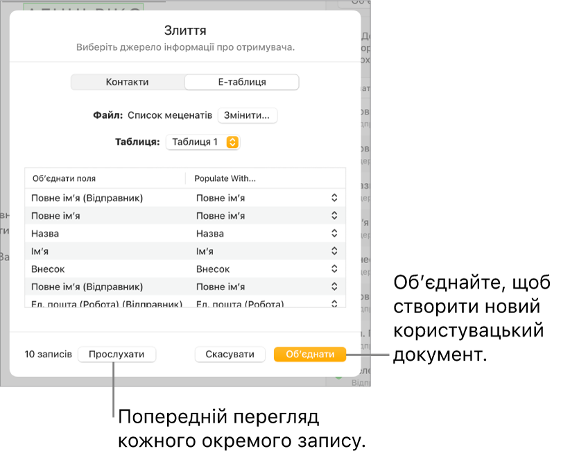This screenshot has width=561, height=458.
Task: Click the Список меценатів file name
Action: pos(170,115)
